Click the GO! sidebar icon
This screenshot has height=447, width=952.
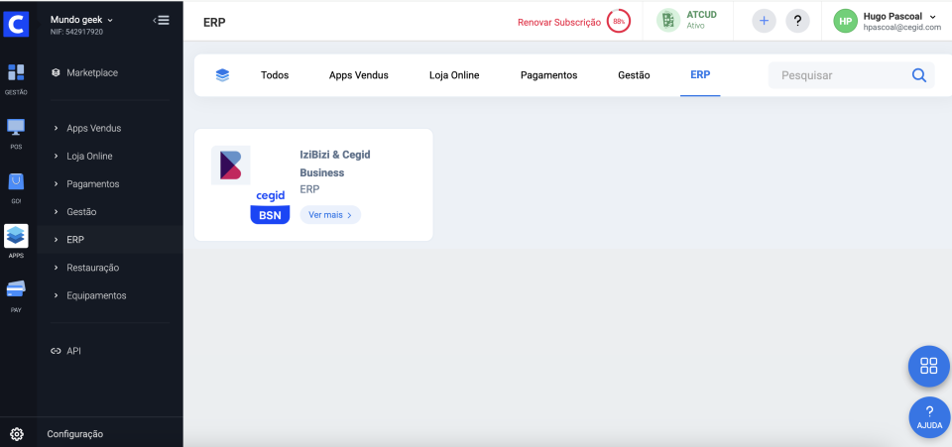(16, 182)
